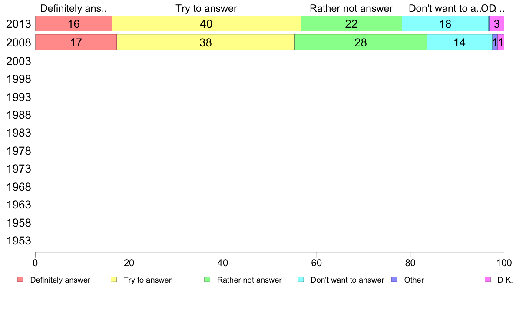Viewport: 516px width, 319px height.
Task: Click the Try to answer column header
Action: click(x=206, y=9)
